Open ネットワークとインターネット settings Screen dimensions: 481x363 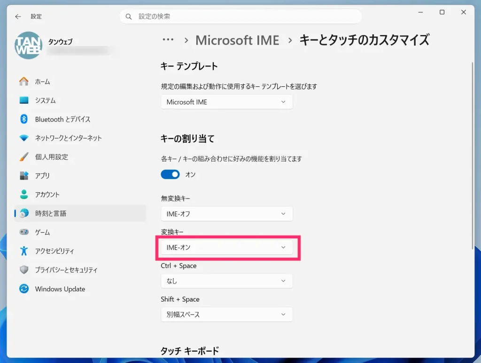click(80, 138)
